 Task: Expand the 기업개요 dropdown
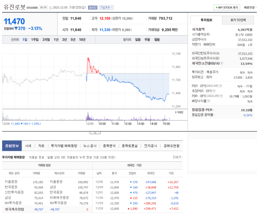[106, 7]
